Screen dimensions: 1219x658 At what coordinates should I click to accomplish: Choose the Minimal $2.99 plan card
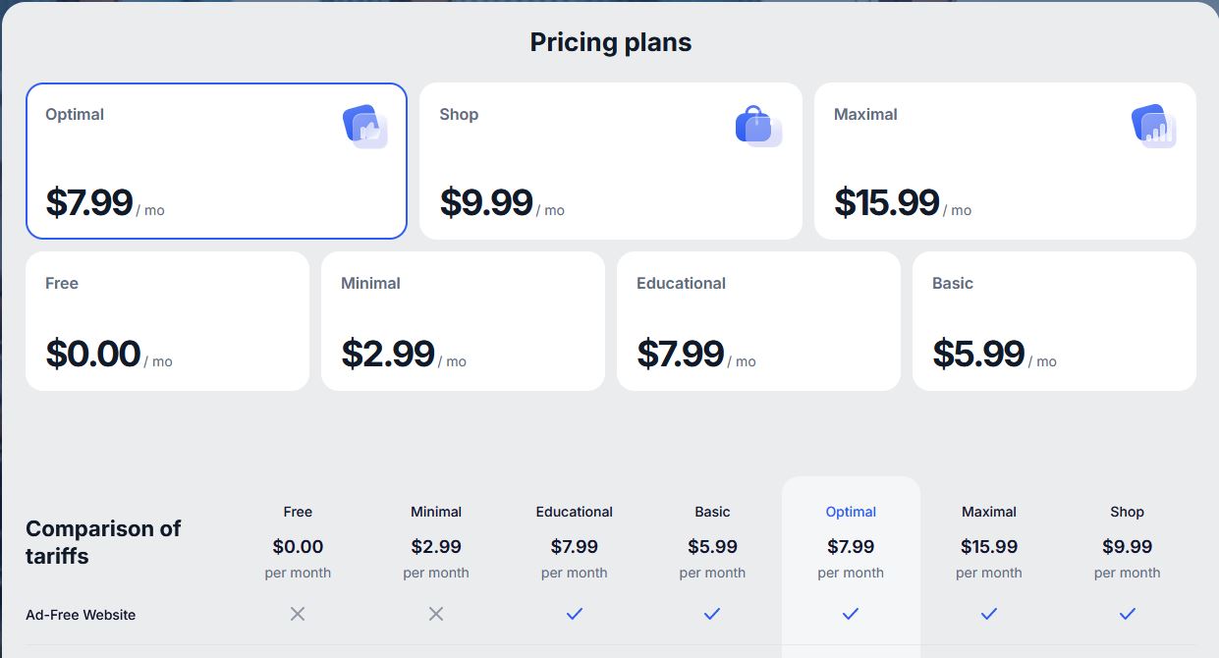tap(463, 321)
